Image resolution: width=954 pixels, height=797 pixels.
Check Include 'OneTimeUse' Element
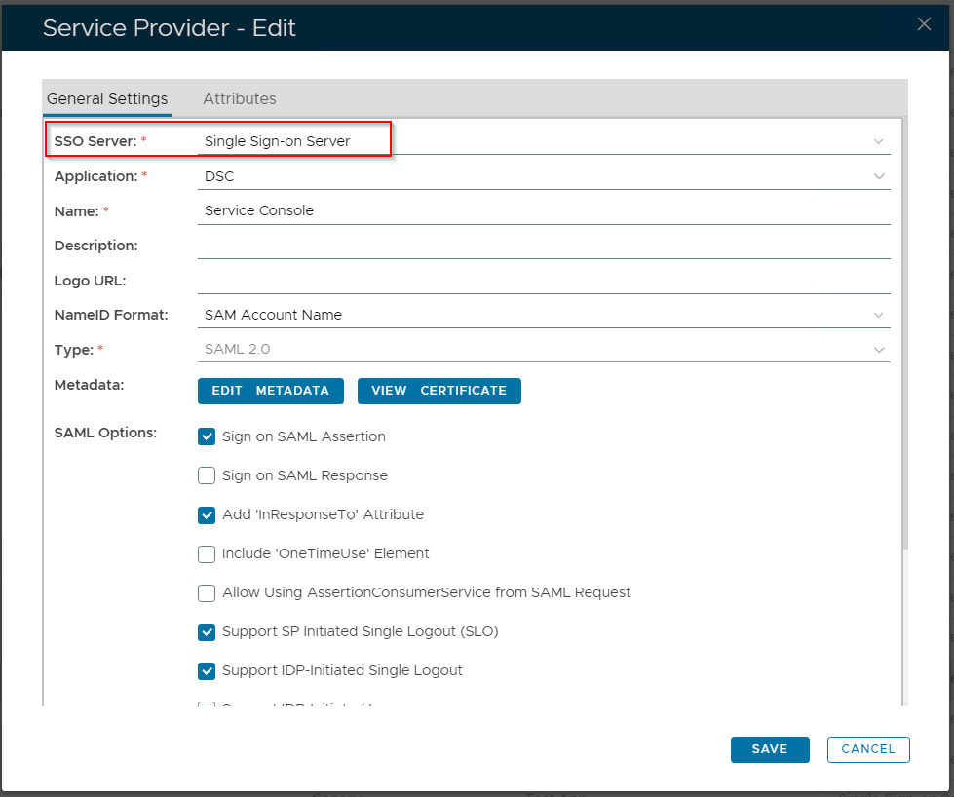tap(207, 553)
